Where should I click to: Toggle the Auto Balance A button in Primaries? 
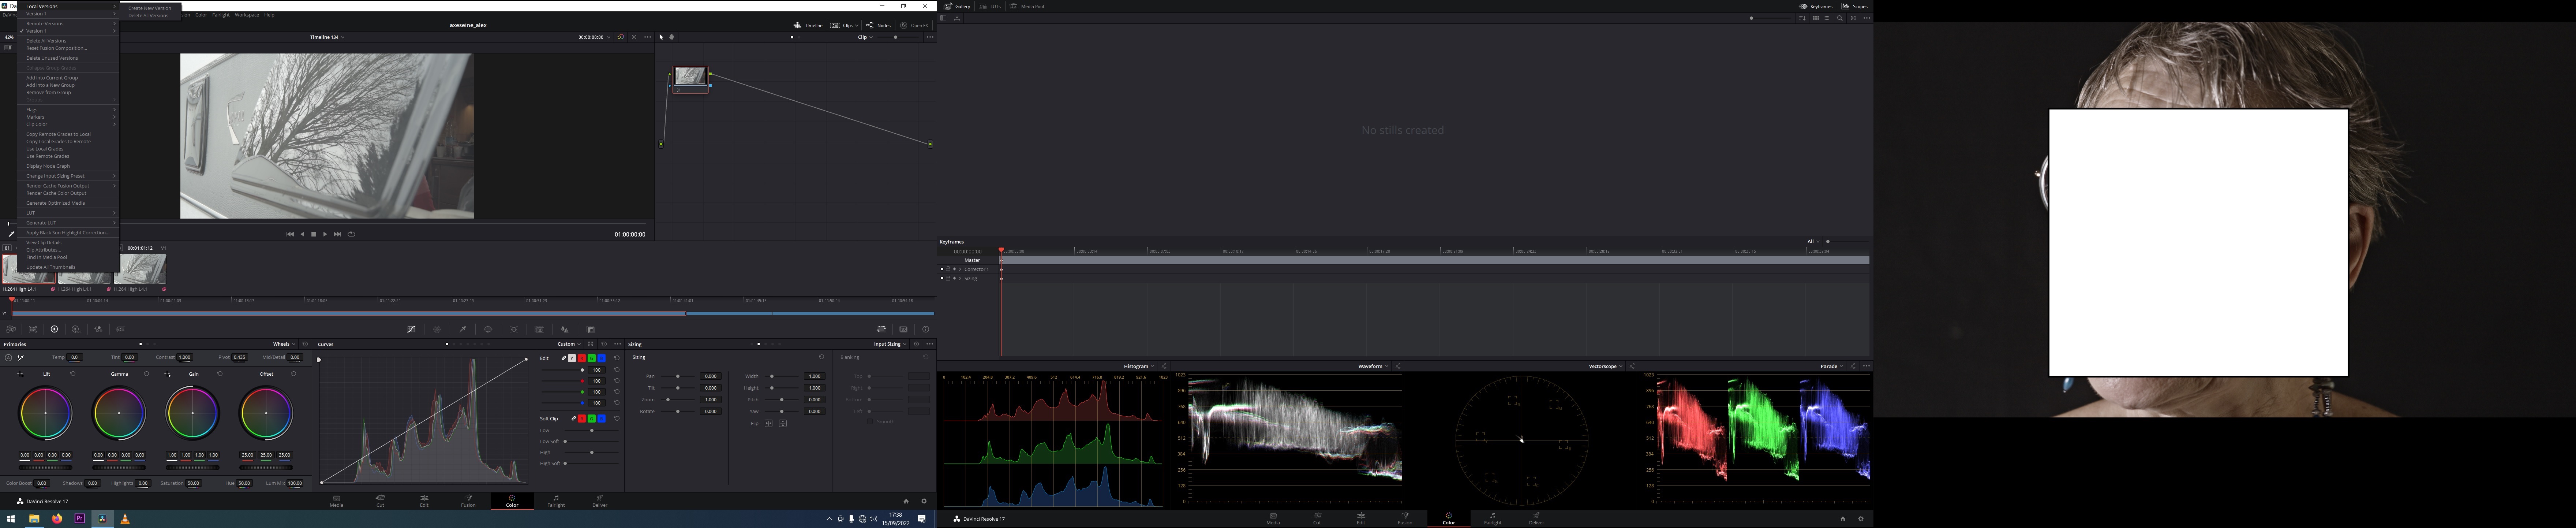[x=8, y=358]
